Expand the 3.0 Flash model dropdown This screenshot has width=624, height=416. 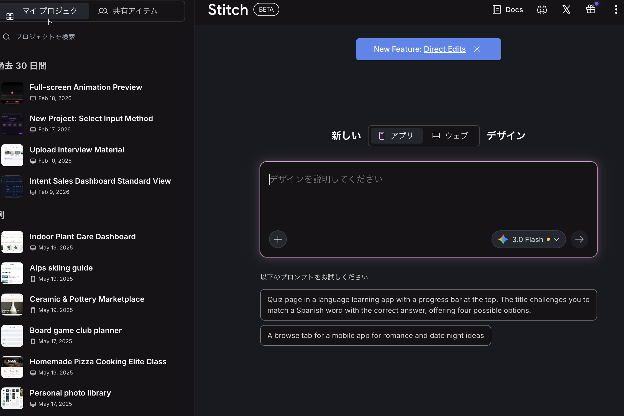(x=528, y=239)
